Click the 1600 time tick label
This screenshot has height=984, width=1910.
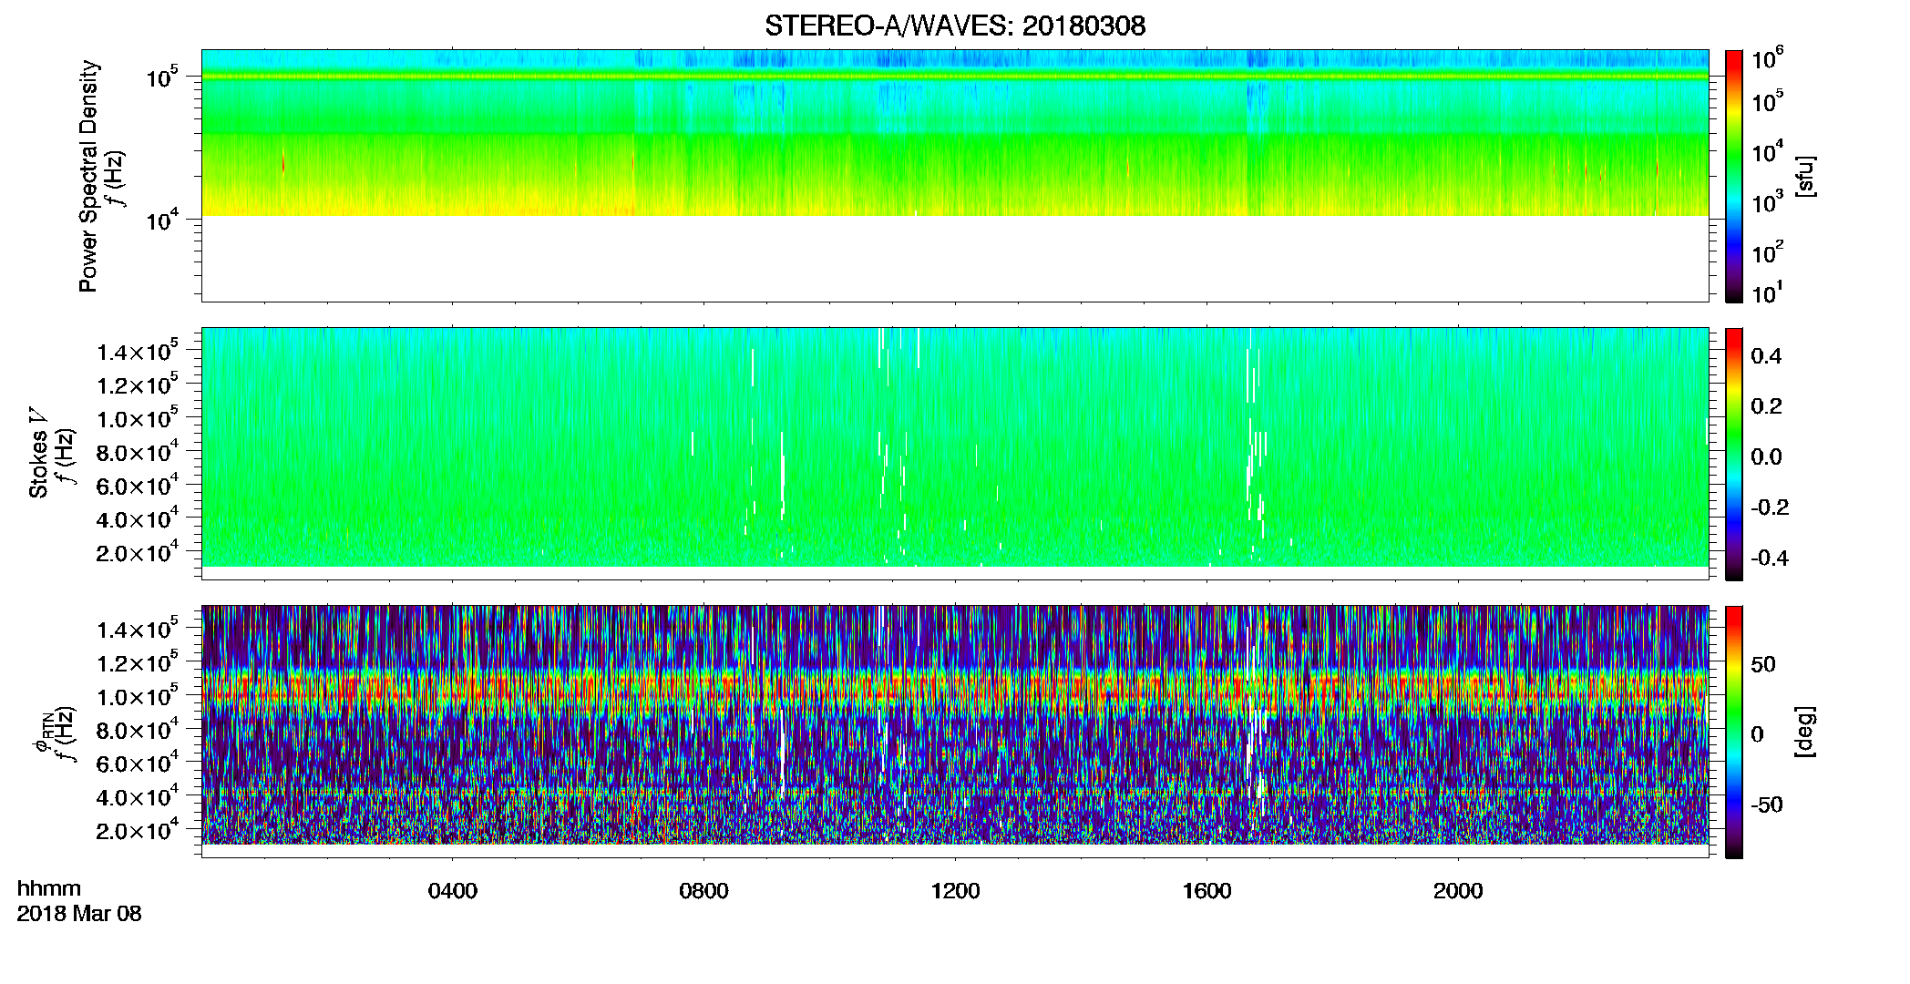[1207, 891]
